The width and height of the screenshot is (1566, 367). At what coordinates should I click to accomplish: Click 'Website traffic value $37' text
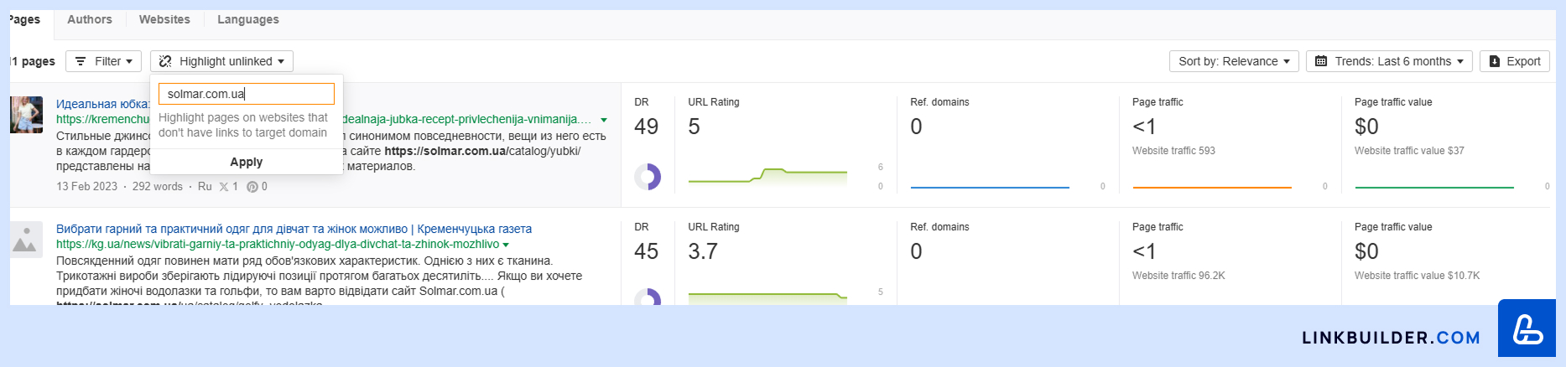tap(1409, 151)
